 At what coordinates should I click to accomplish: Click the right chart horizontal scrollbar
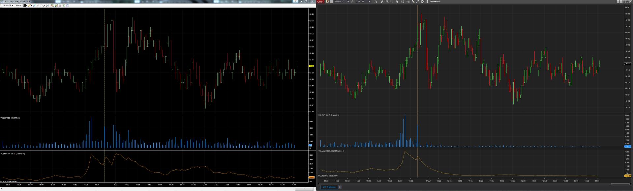point(620,184)
